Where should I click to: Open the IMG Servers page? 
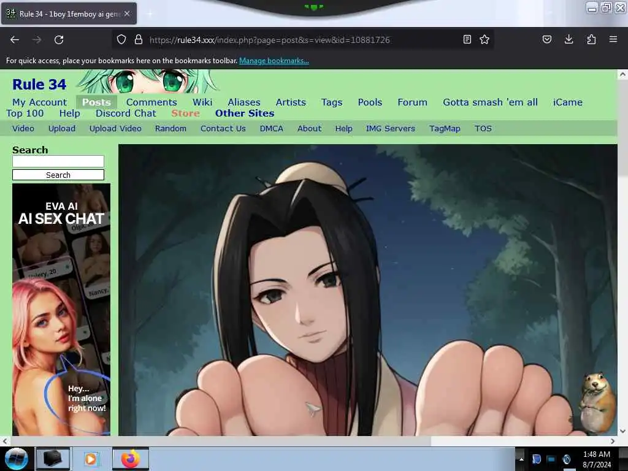pyautogui.click(x=391, y=129)
